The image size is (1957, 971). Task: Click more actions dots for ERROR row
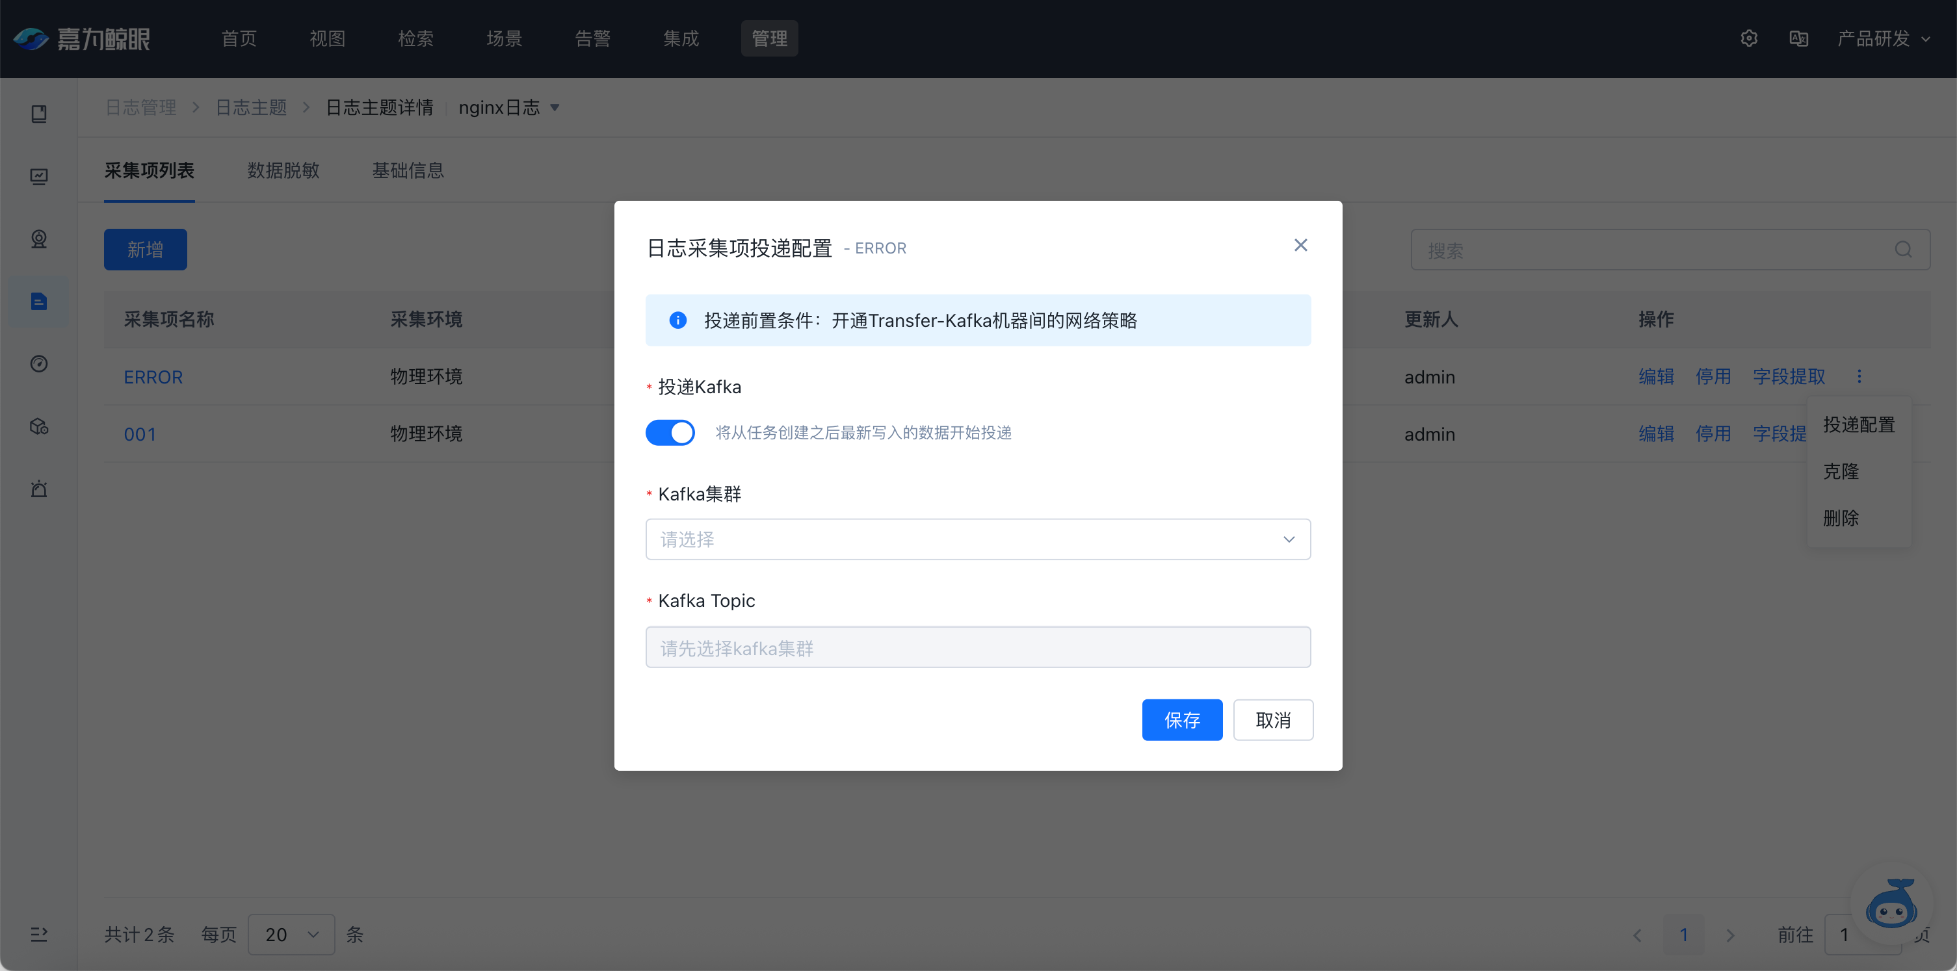(1859, 376)
